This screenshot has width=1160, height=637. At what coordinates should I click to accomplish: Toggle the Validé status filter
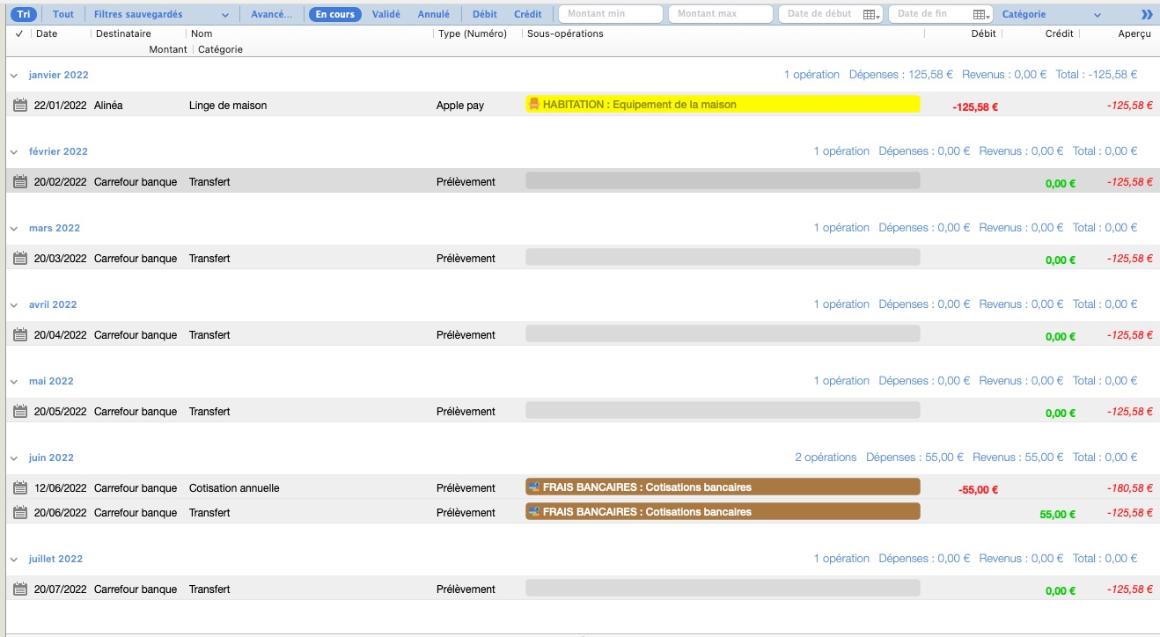click(385, 15)
